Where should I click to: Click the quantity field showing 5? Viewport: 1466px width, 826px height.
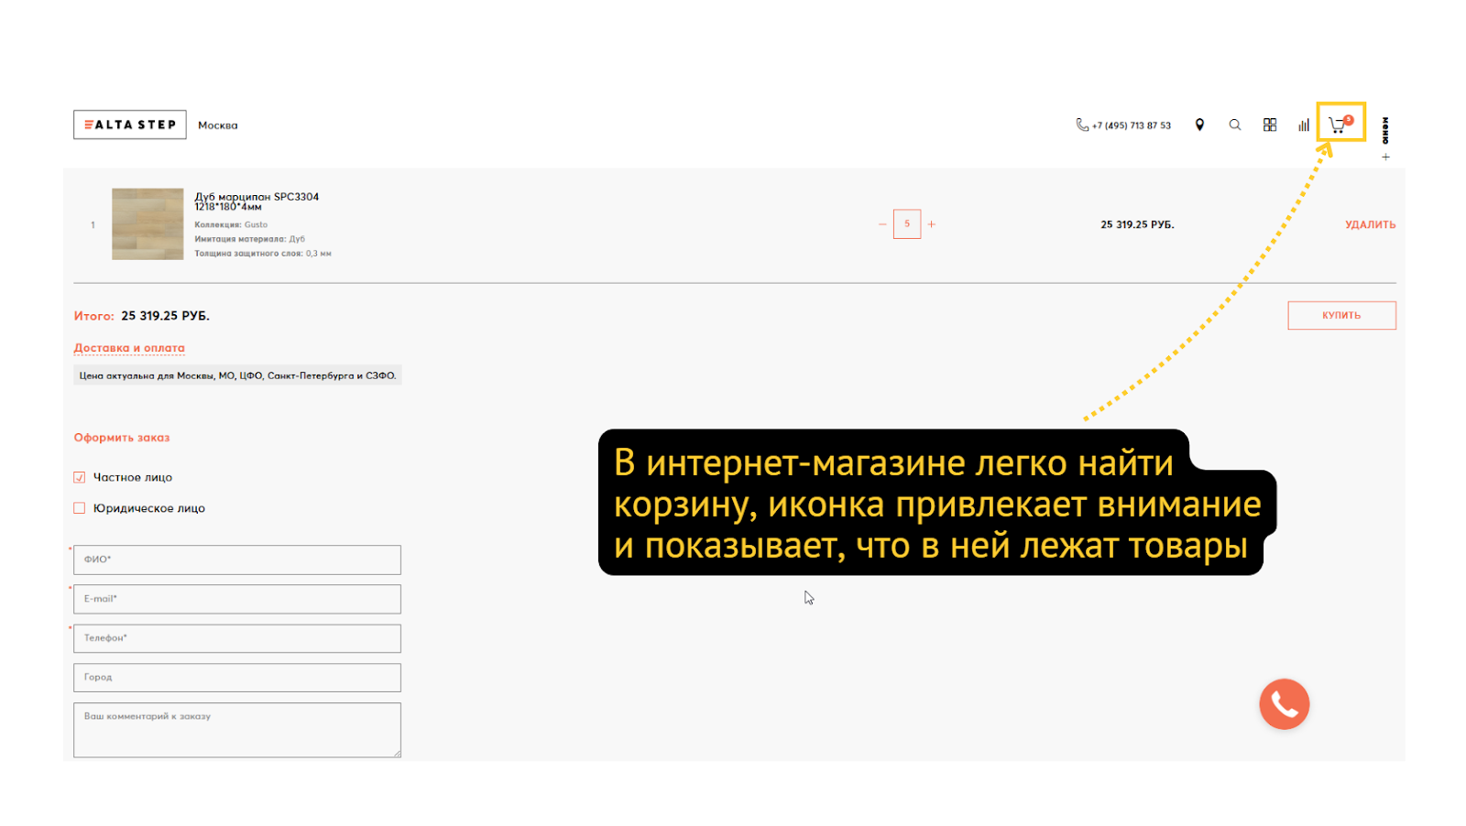(x=907, y=224)
